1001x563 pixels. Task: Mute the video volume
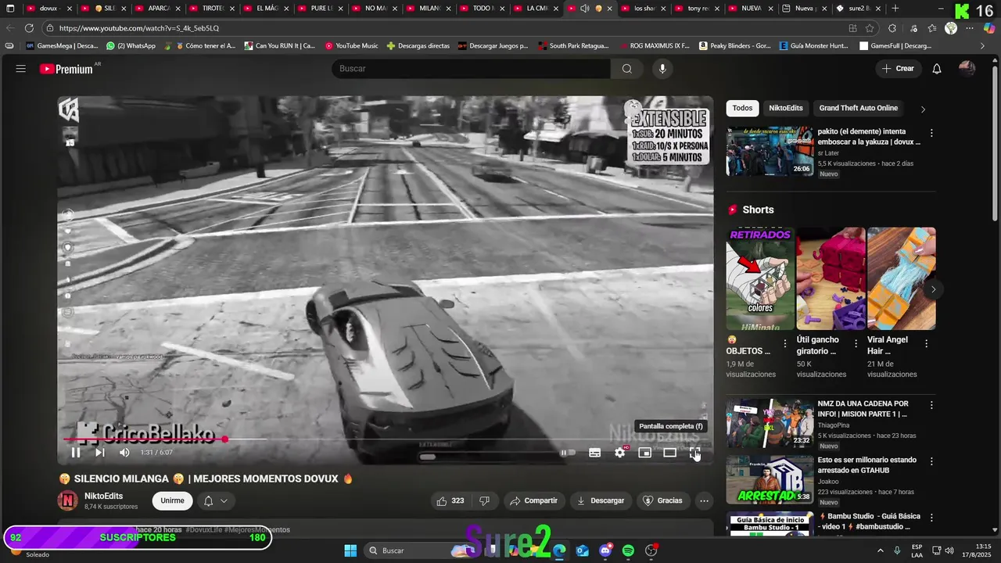point(124,452)
